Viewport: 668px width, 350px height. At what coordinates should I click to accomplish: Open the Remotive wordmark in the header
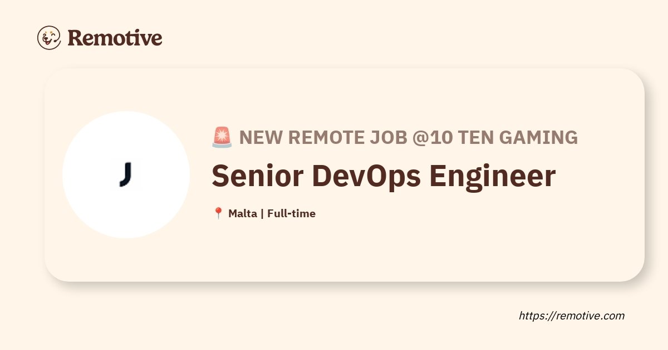tap(115, 38)
